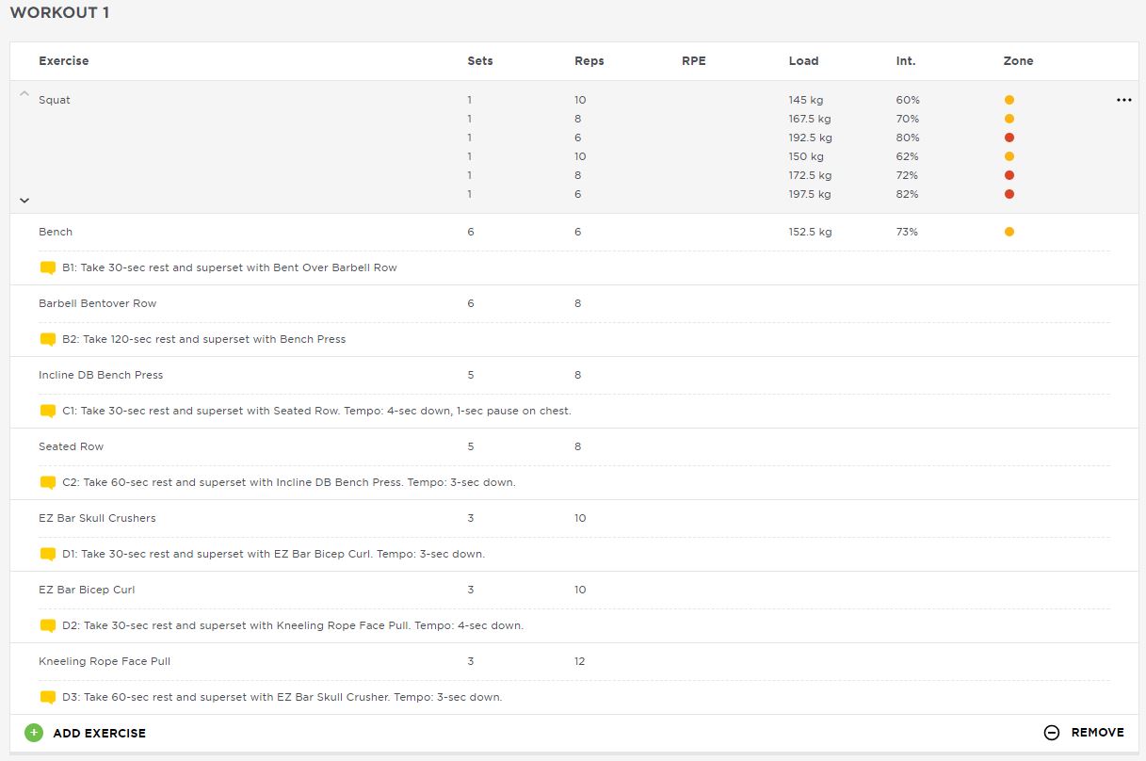Click the 60% intensity value
This screenshot has height=761, width=1146.
[908, 100]
